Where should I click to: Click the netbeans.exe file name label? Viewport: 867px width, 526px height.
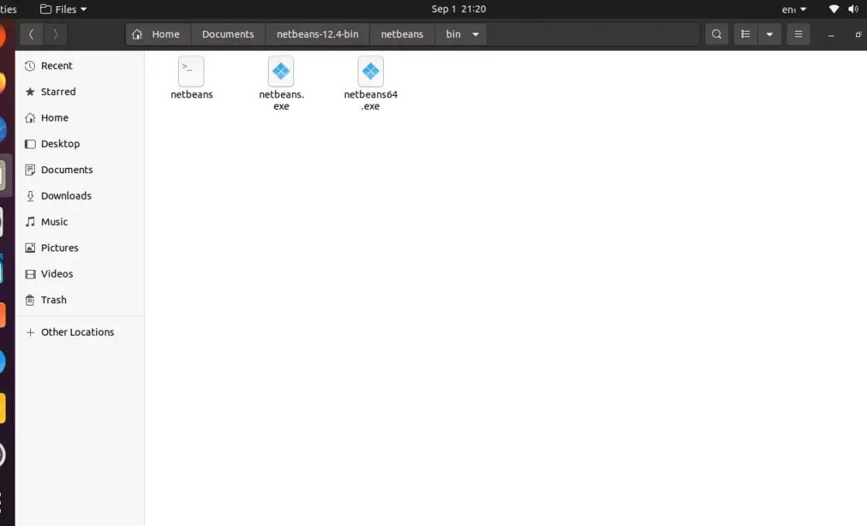pos(281,100)
